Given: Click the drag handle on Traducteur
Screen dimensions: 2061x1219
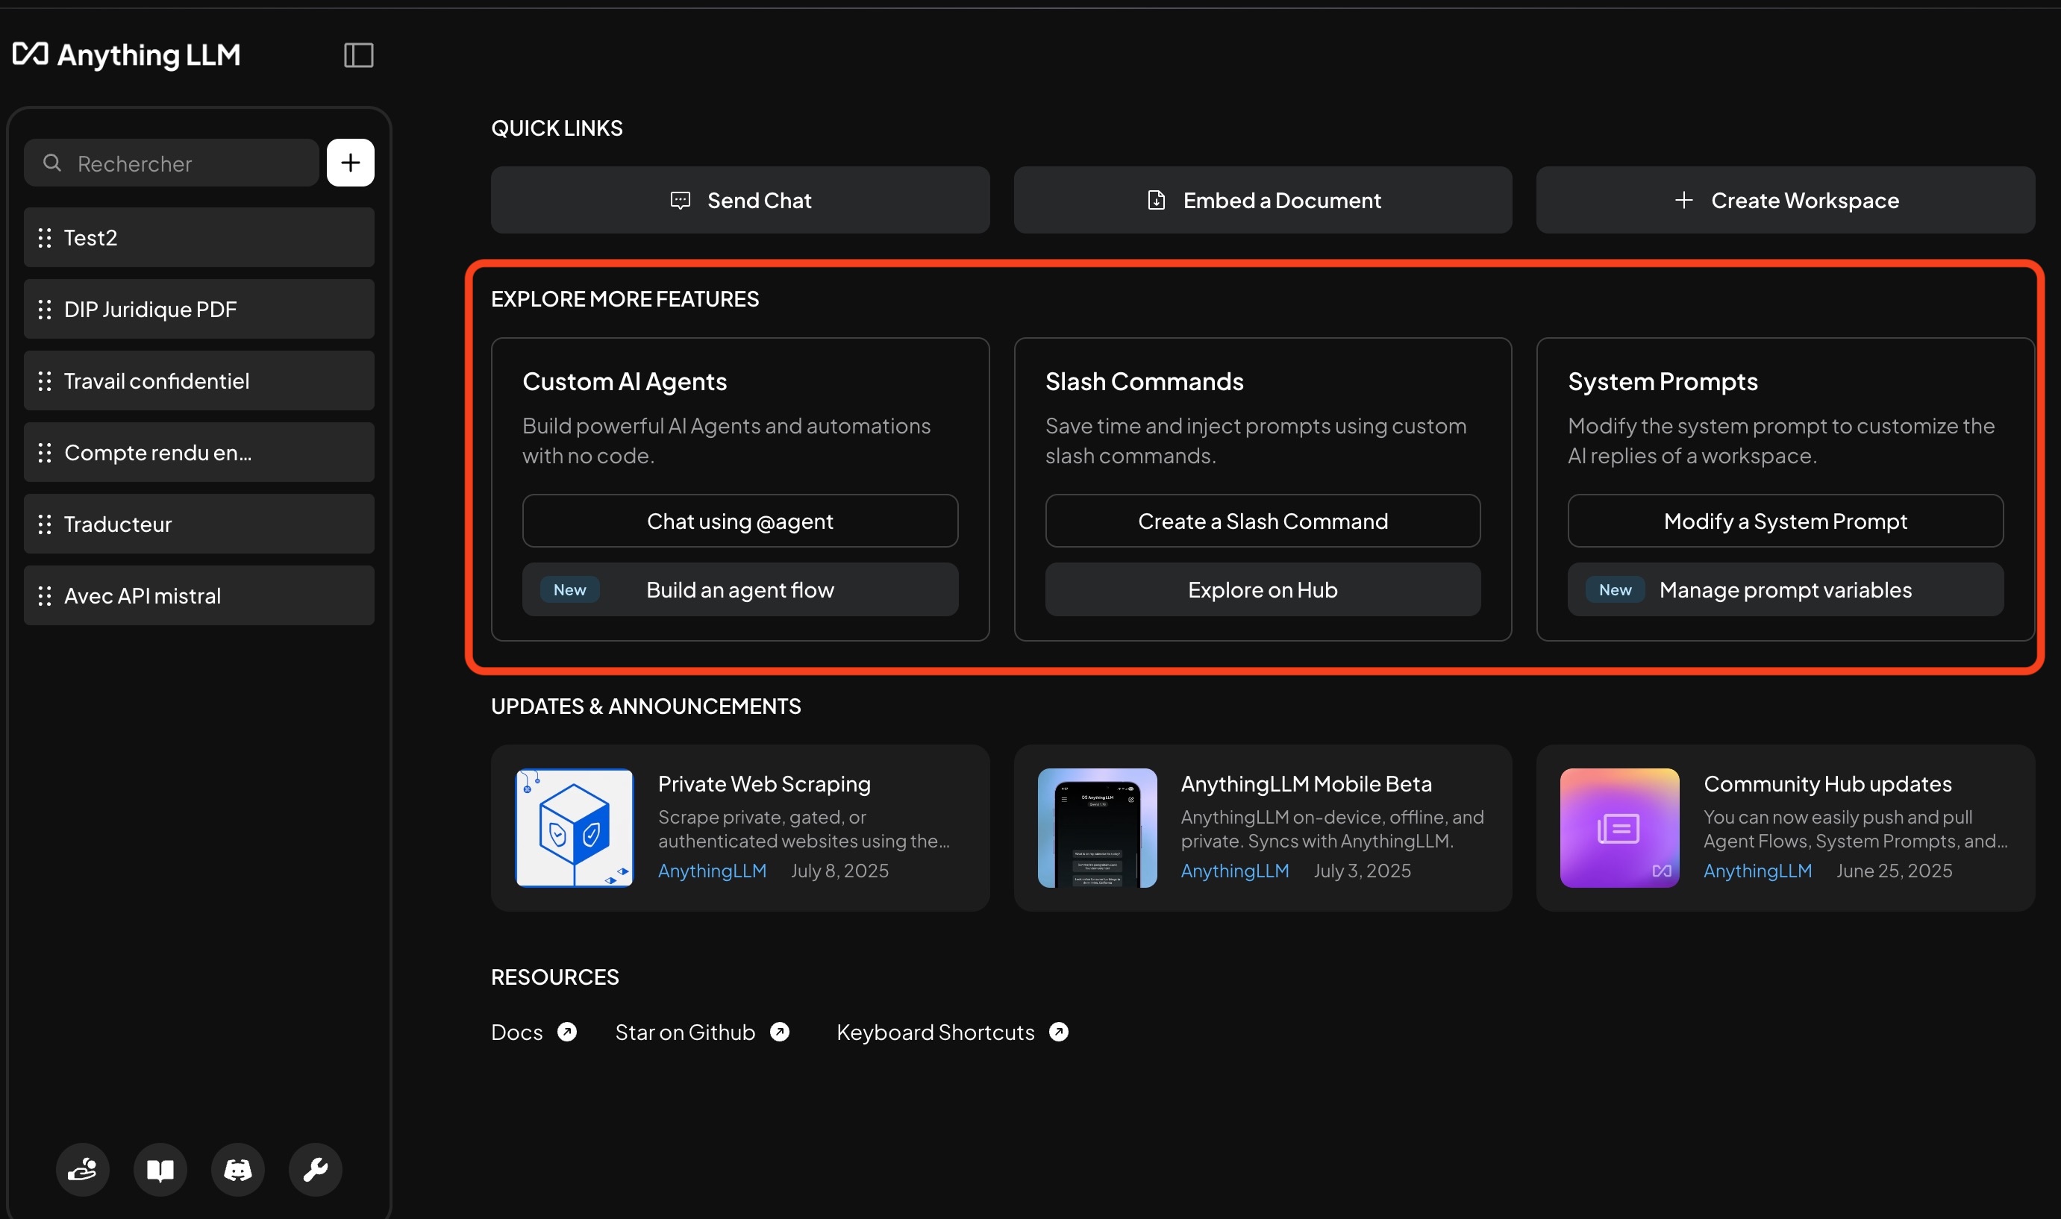Looking at the screenshot, I should [46, 524].
